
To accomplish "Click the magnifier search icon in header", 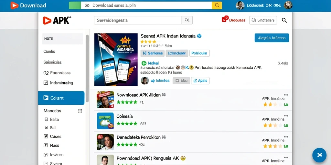I will [x=284, y=20].
